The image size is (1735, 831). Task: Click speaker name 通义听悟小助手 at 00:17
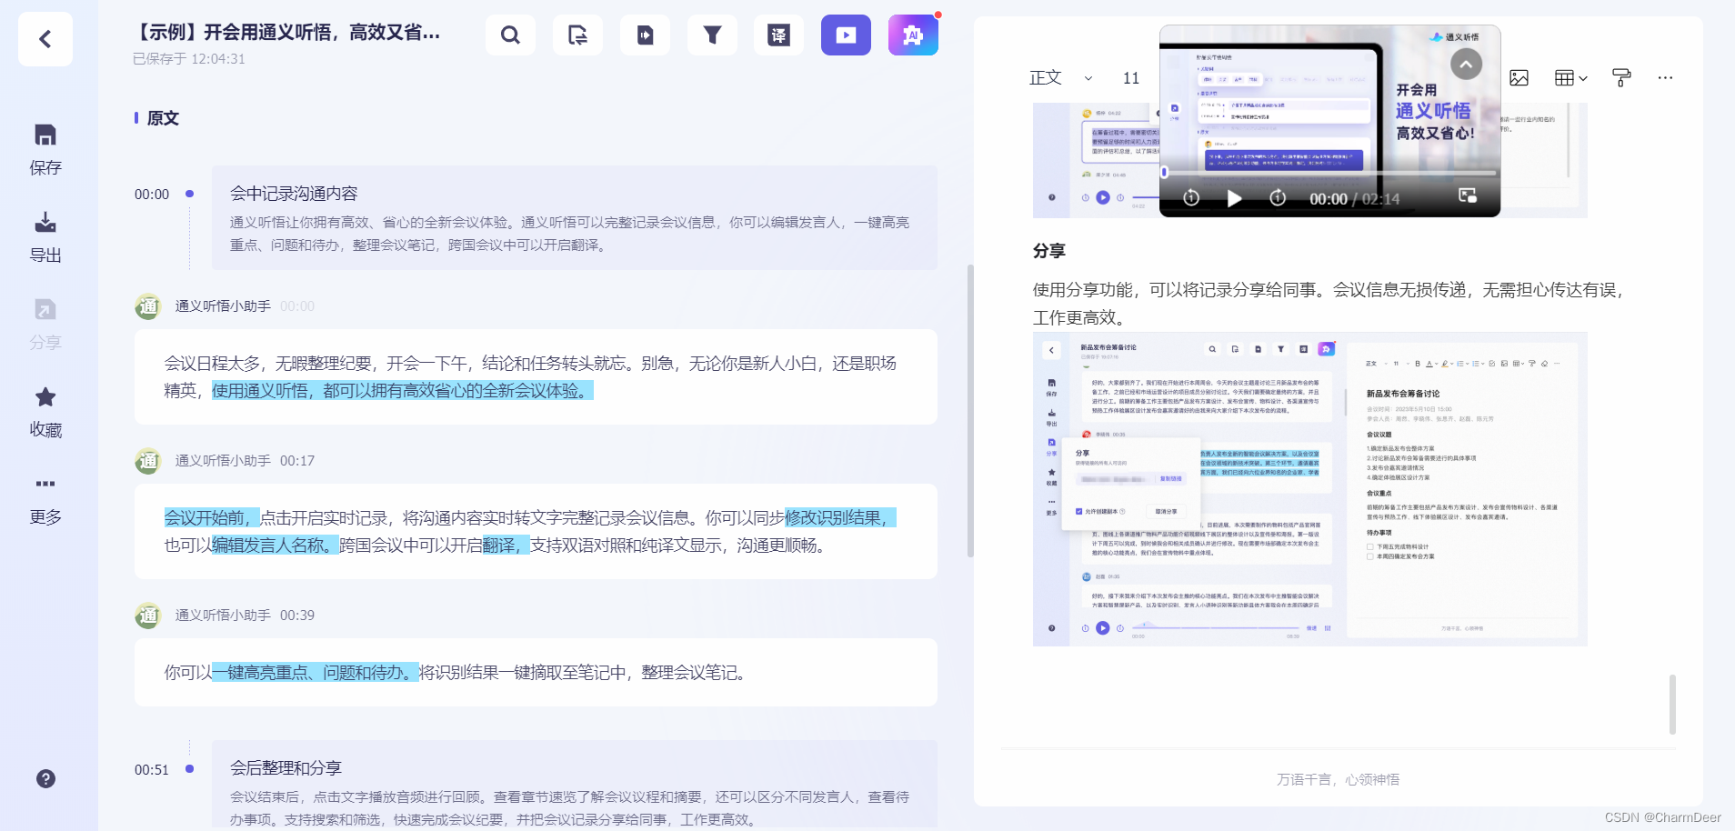click(x=223, y=461)
